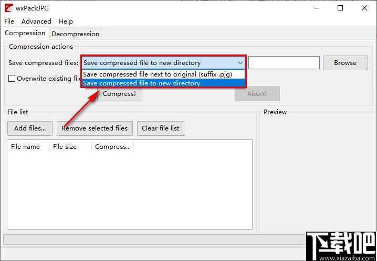Screen dimensions: 377x261
Task: Click Add files... button
Action: coord(30,128)
